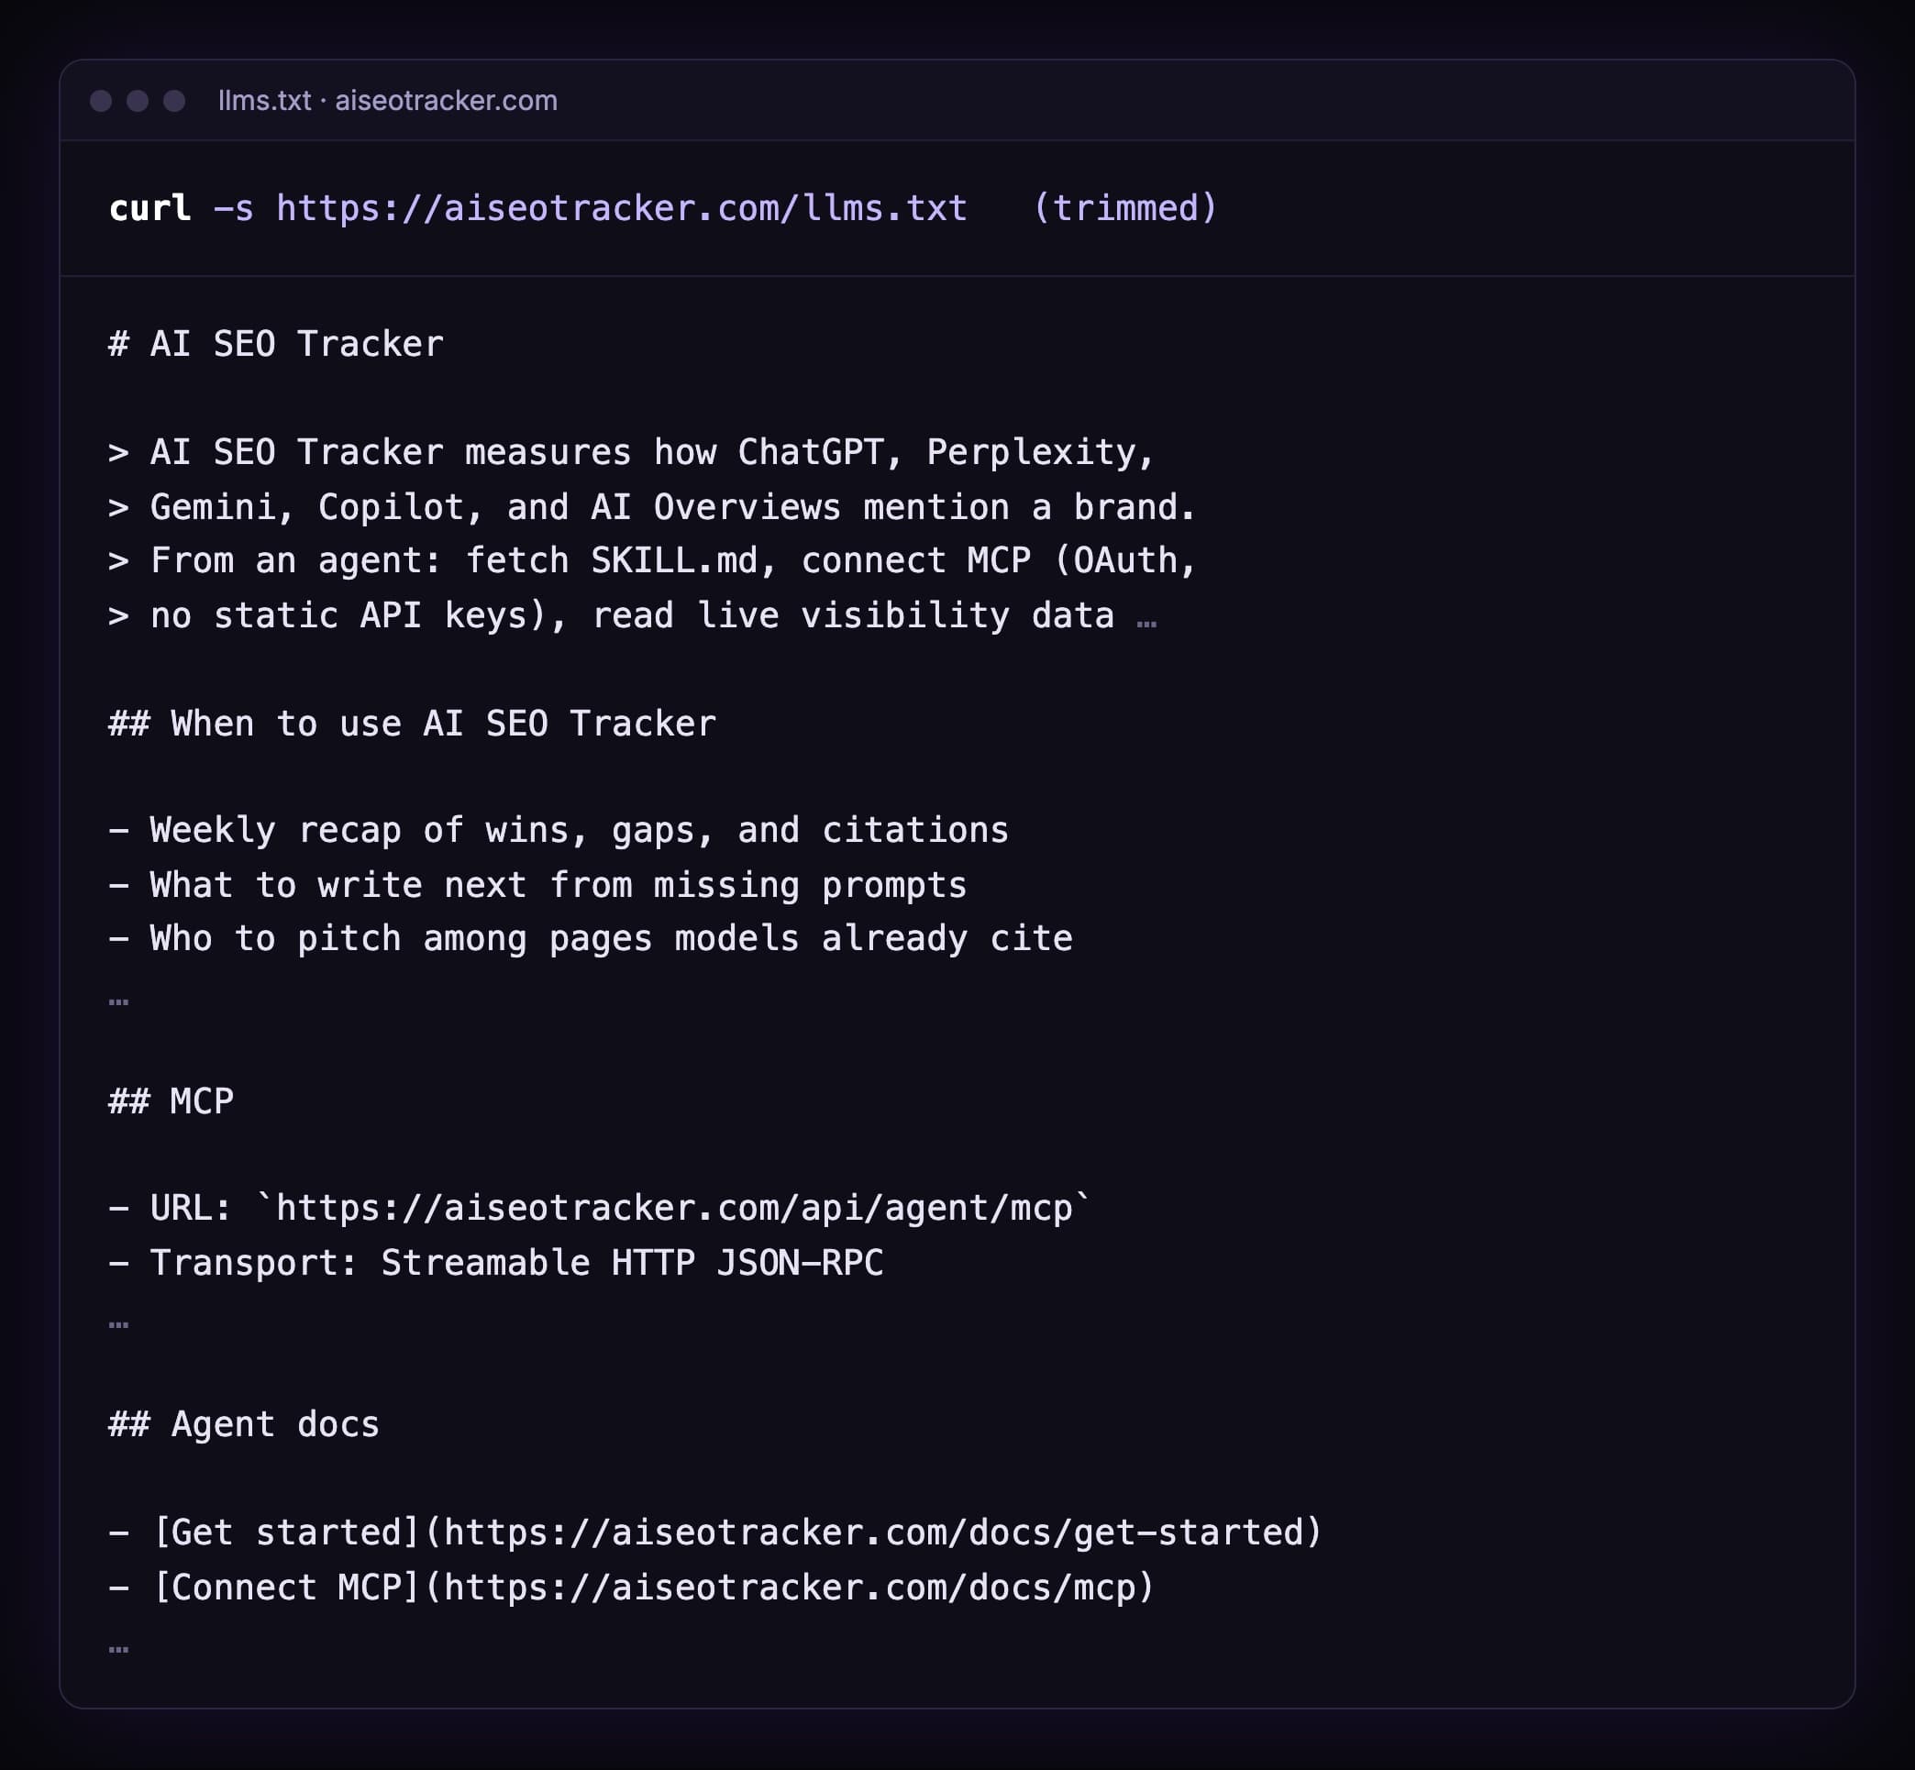Image resolution: width=1915 pixels, height=1770 pixels.
Task: Click the '-s' curl flag
Action: point(233,208)
